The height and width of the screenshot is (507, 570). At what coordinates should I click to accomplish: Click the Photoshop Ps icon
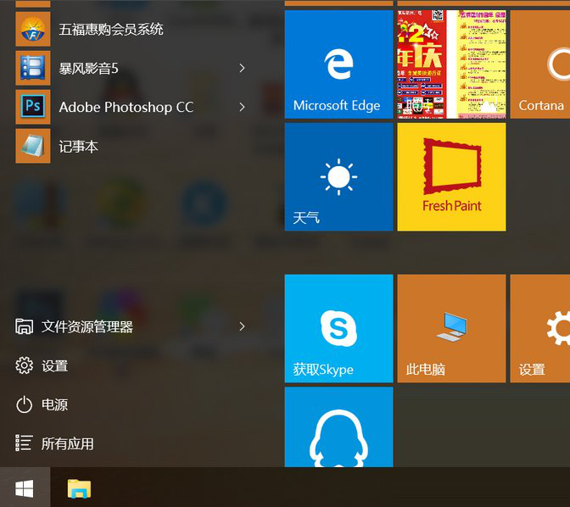point(33,107)
